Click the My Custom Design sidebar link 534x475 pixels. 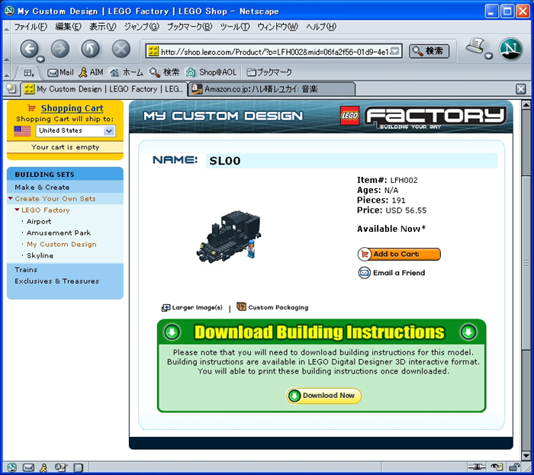[62, 244]
